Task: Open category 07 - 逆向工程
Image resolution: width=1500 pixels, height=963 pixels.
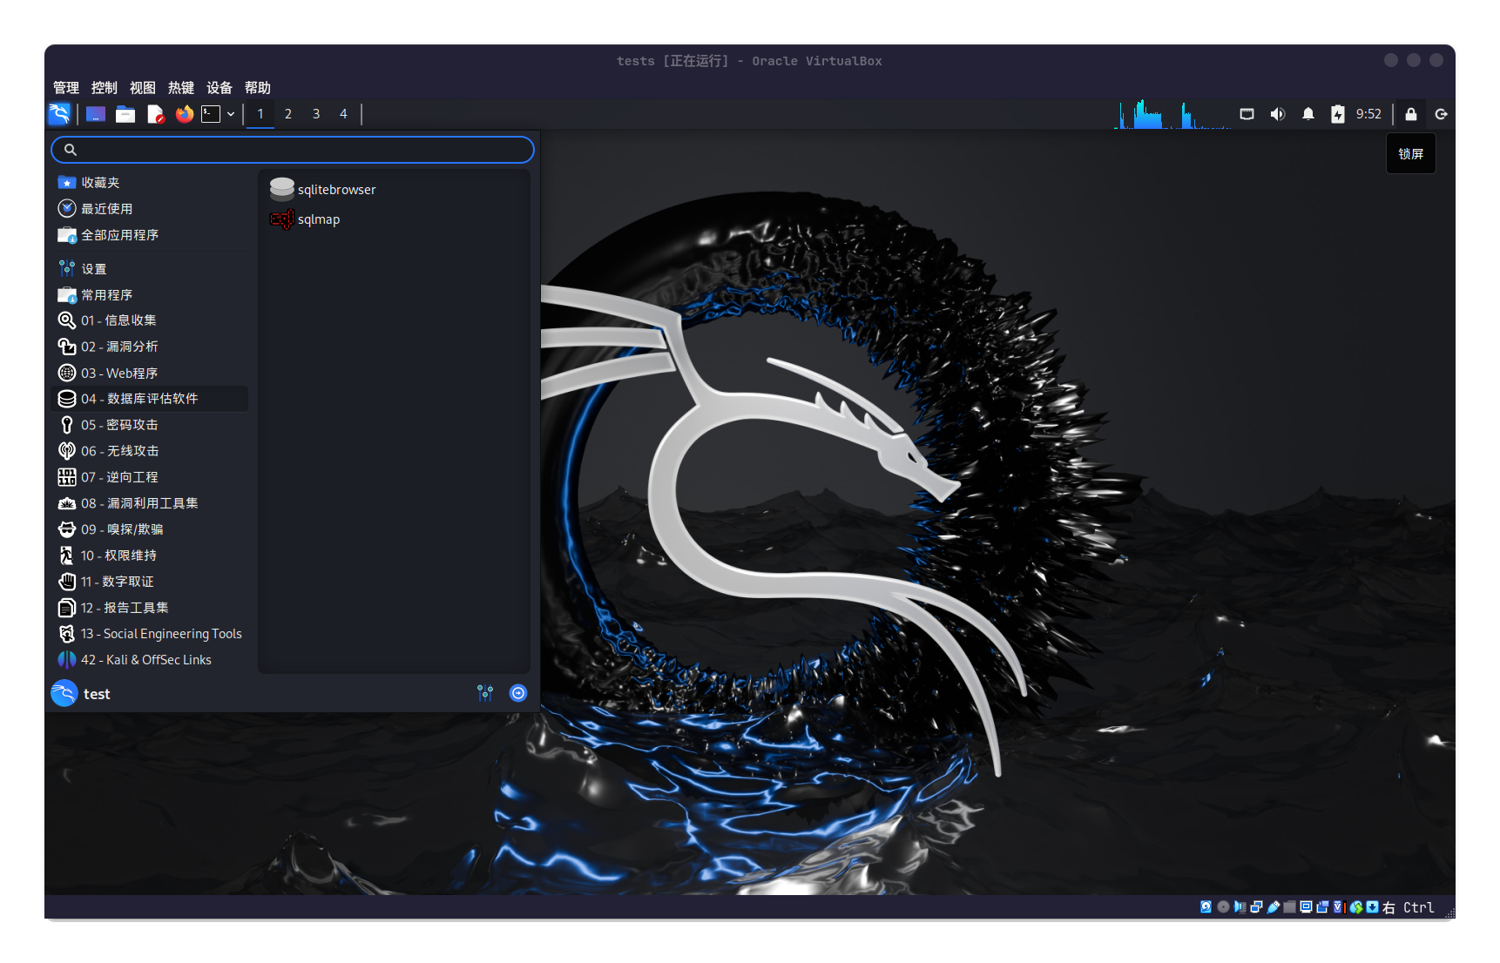Action: (x=152, y=477)
